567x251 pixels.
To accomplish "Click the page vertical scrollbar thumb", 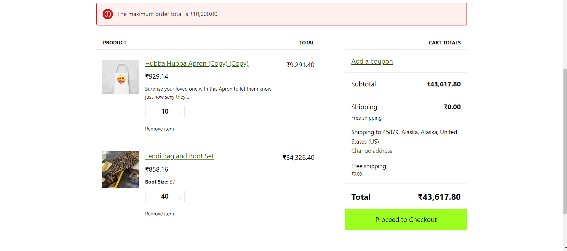I will click(565, 141).
